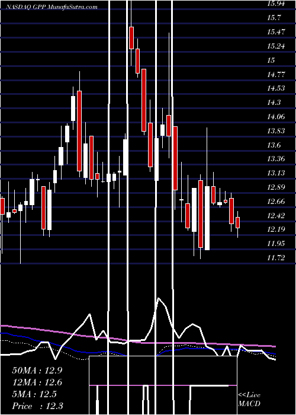Click the Price : 12.3 reading

click(x=37, y=406)
